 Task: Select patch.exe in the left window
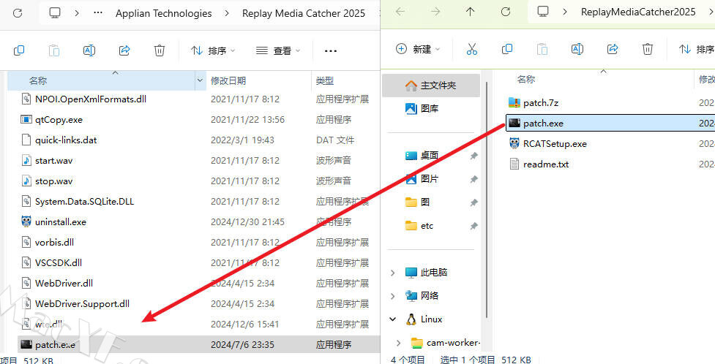point(199,344)
